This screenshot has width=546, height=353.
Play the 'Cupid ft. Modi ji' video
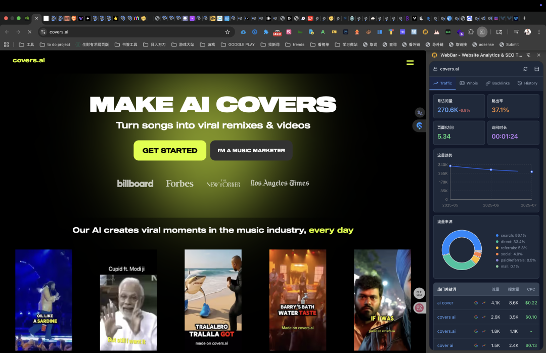(128, 300)
